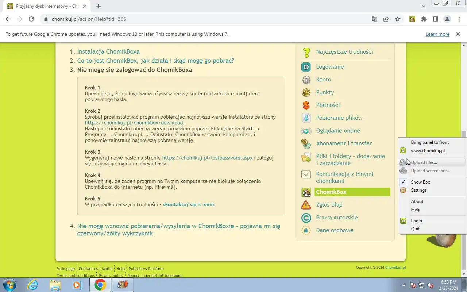Click the Komunikacja envelope icon

(x=306, y=174)
